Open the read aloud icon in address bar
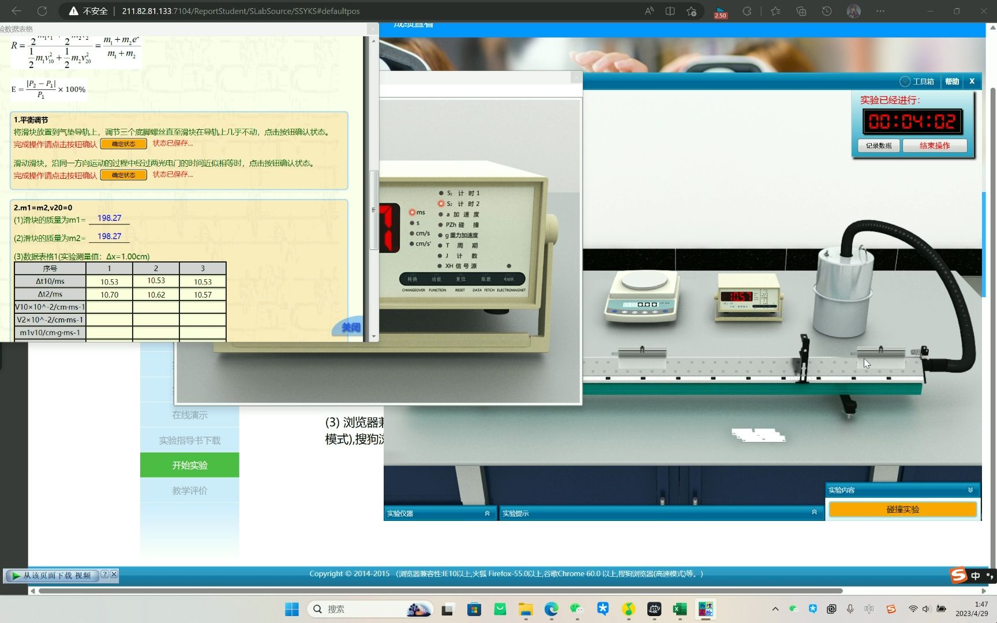997x623 pixels. pos(649,11)
